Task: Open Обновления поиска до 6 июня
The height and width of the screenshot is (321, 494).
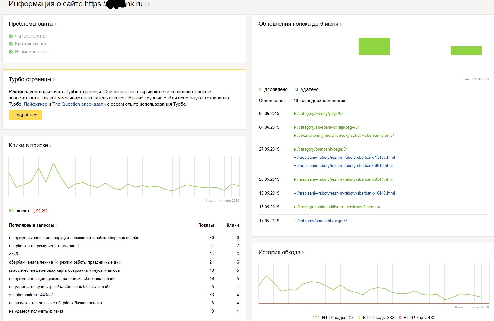Action: pyautogui.click(x=300, y=24)
